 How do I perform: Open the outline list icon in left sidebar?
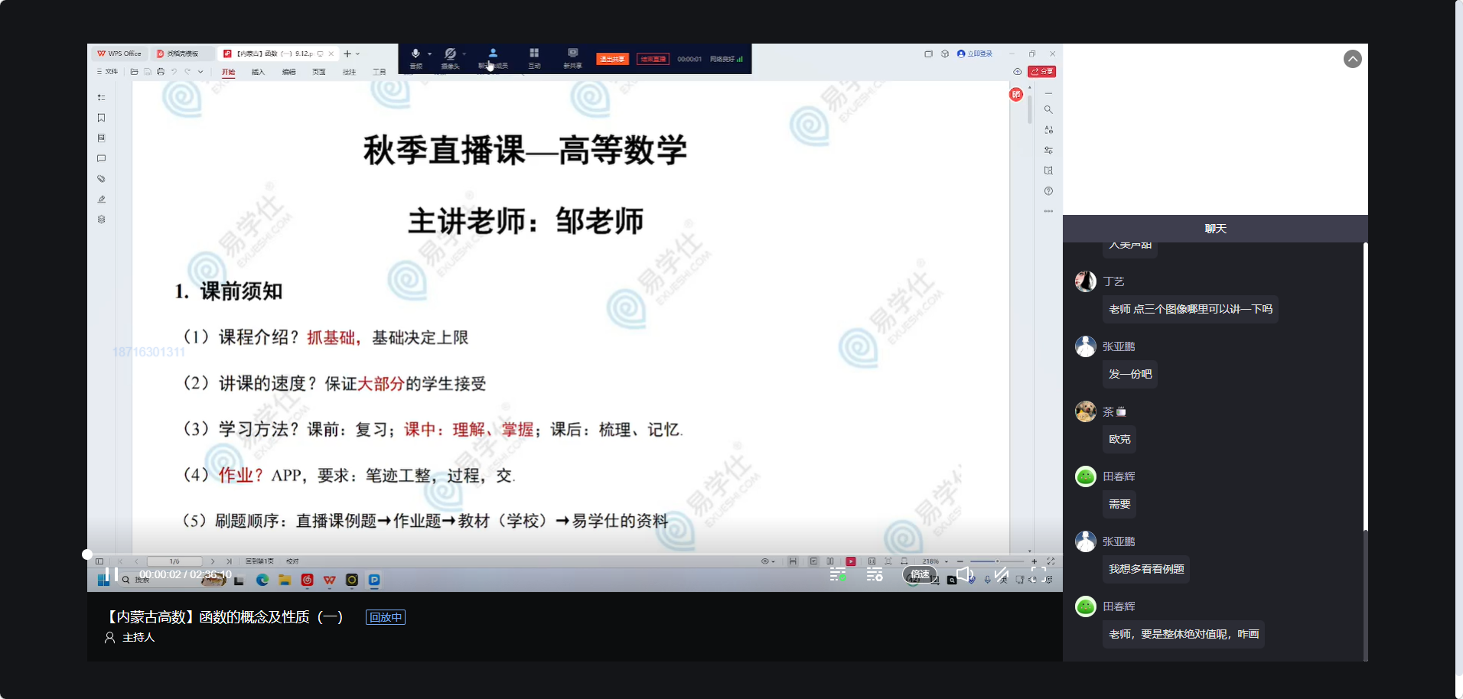coord(101,98)
